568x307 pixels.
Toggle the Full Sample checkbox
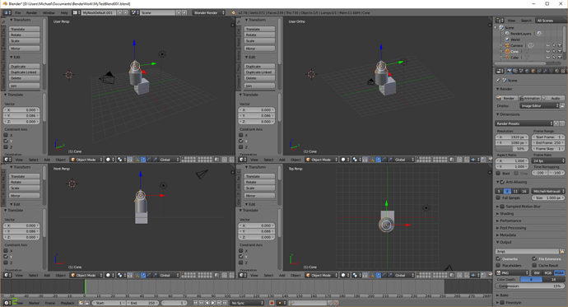pyautogui.click(x=499, y=198)
